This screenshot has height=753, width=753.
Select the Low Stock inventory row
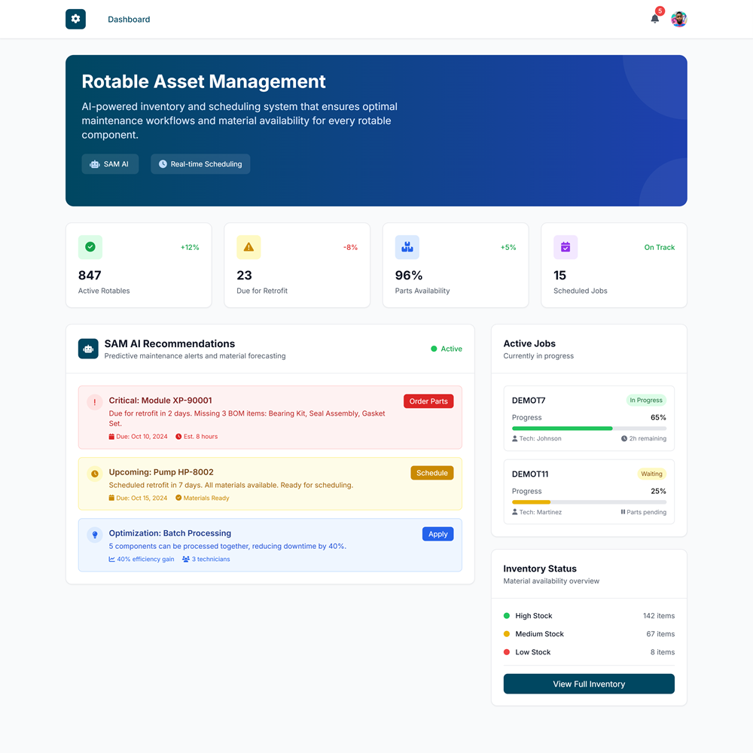[589, 652]
